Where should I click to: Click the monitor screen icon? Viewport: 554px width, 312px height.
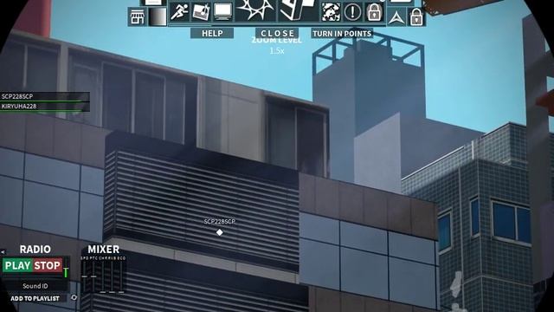[223, 11]
